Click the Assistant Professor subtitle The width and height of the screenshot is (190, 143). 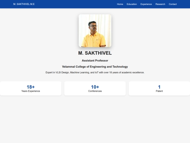[95, 61]
